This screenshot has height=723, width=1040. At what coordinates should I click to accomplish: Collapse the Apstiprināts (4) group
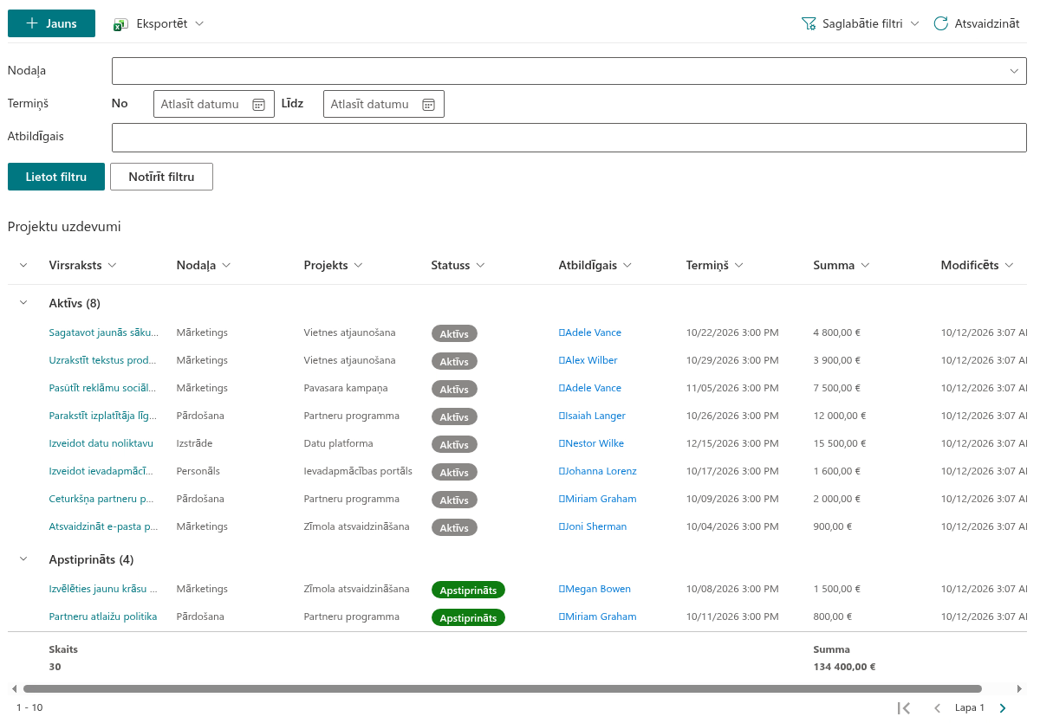pos(23,559)
